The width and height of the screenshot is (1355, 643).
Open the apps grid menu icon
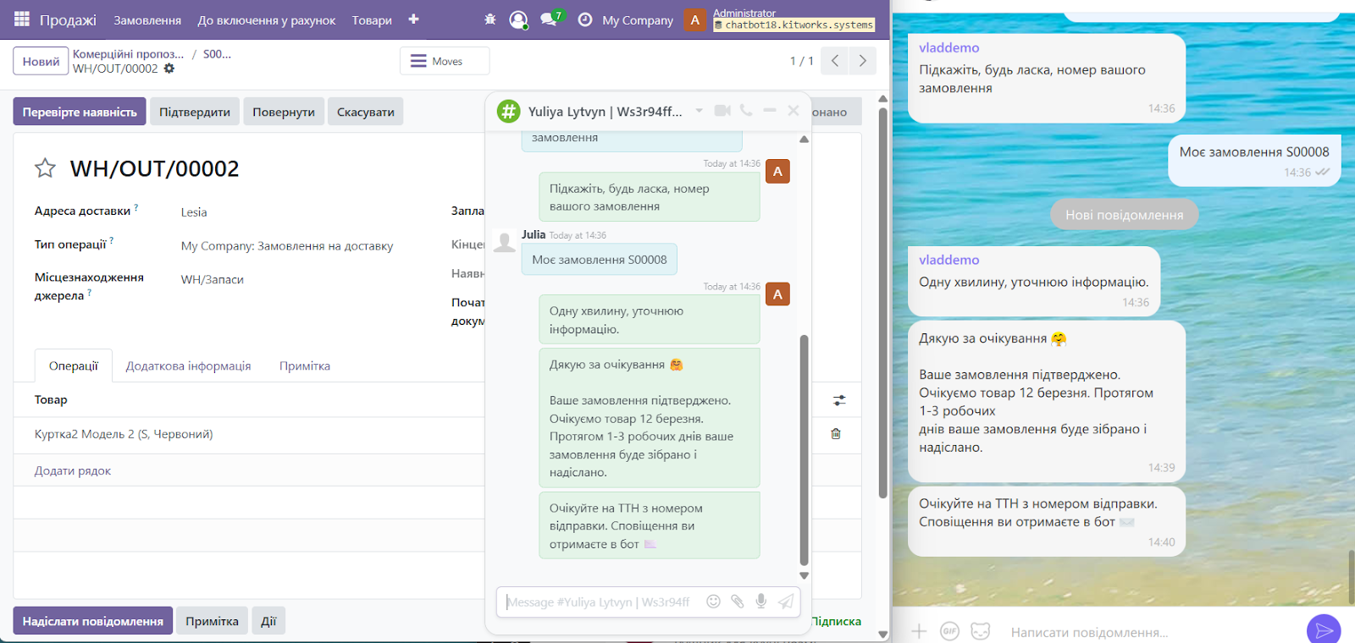22,19
